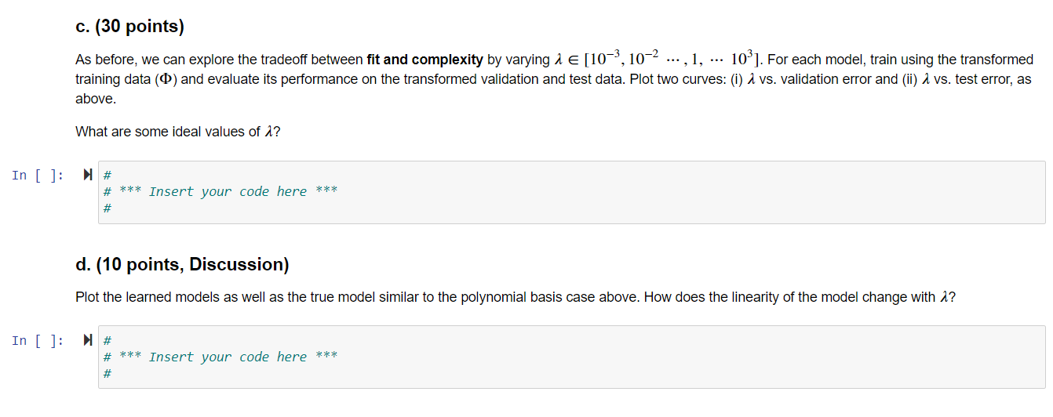Click the bold "fit and complexity" text
Image resolution: width=1053 pixels, height=417 pixels.
[424, 60]
